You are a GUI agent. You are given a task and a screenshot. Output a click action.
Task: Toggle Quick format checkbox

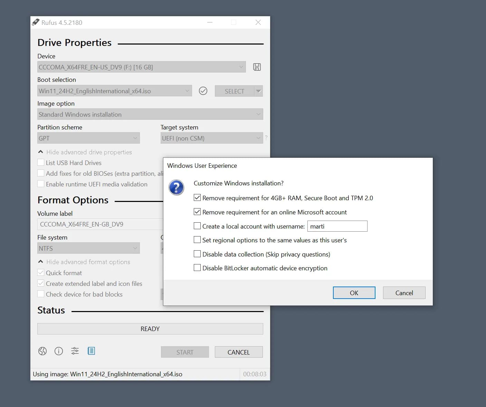coord(41,273)
